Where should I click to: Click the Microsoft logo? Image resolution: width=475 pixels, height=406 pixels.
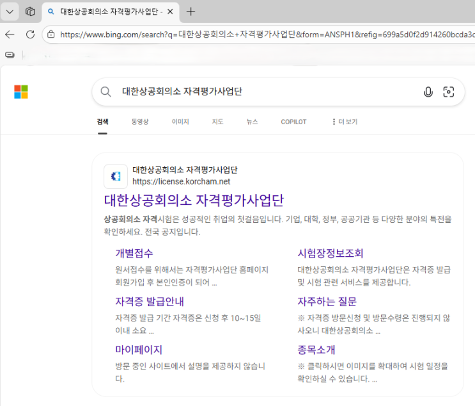(x=21, y=92)
